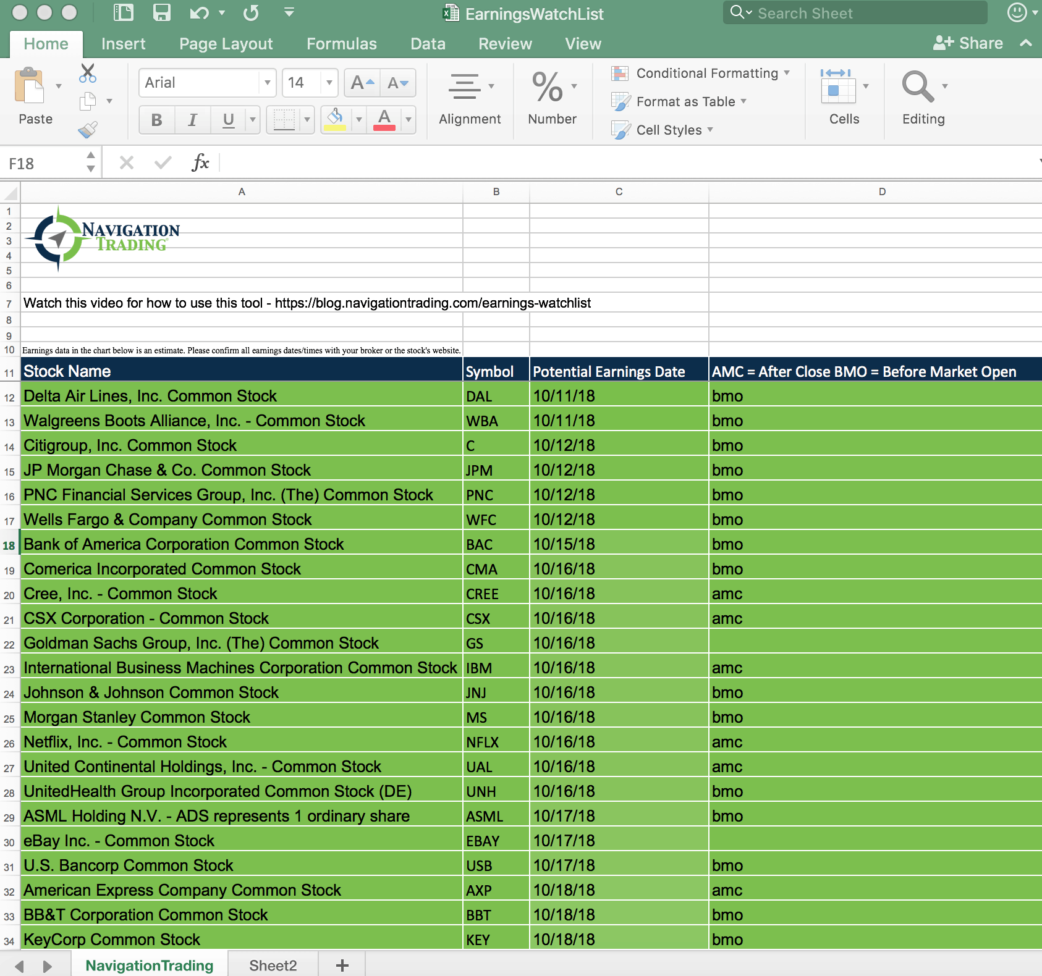1042x976 pixels.
Task: Open Format as Table menu
Action: (x=679, y=102)
